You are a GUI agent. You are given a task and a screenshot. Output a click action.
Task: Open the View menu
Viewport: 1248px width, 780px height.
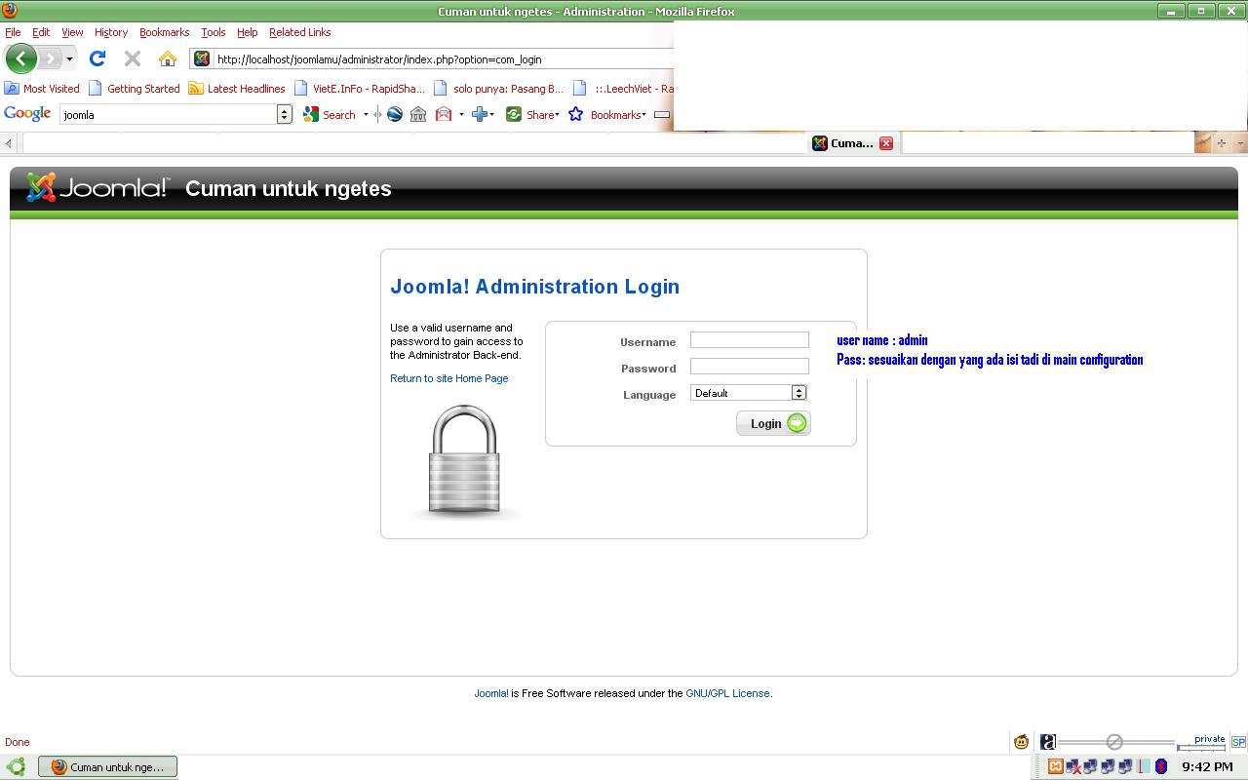72,32
